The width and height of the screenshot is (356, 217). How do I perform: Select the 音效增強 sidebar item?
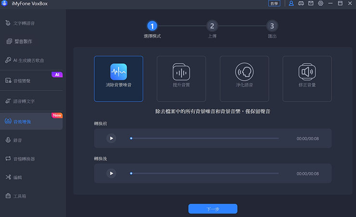pos(31,122)
